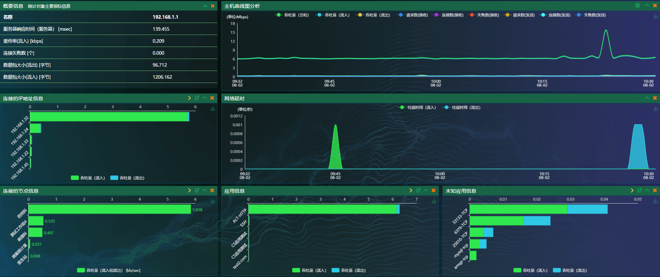
Task: Close the 网络延时 panel
Action: pyautogui.click(x=655, y=98)
